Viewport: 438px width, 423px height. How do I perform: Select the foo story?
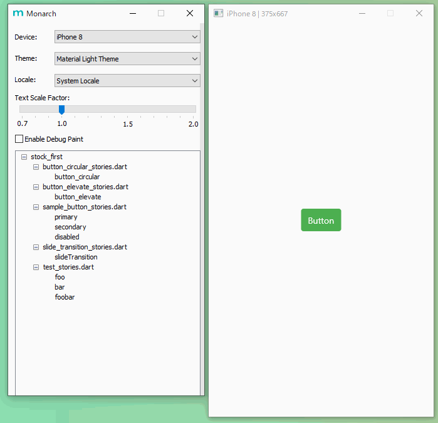point(60,277)
